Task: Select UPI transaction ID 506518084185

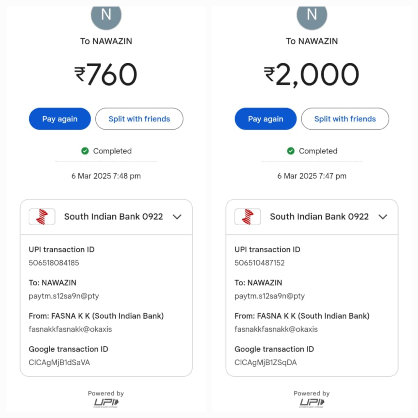Action: [x=54, y=263]
